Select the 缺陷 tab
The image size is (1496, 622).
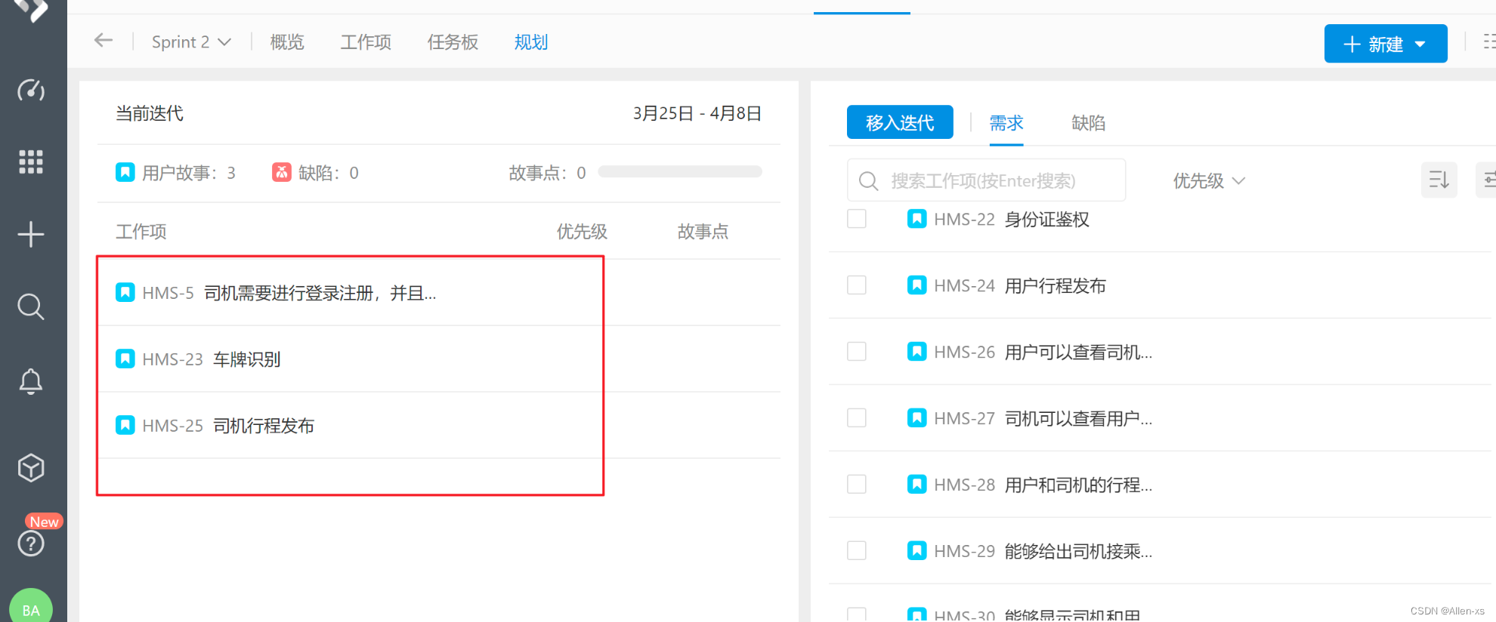point(1088,123)
